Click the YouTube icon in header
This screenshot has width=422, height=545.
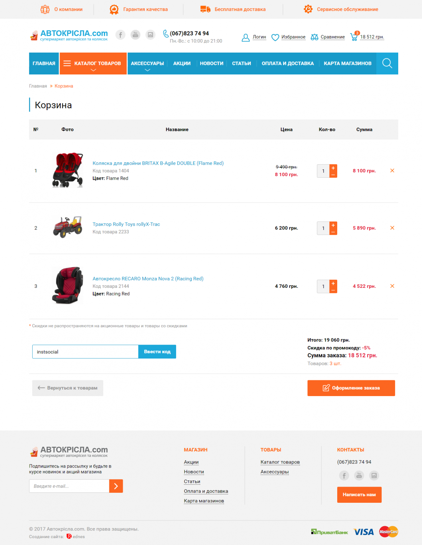point(135,35)
